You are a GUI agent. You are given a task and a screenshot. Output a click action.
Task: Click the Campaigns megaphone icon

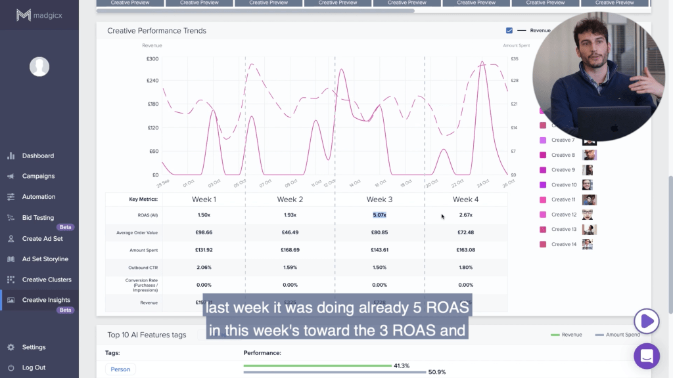[11, 177]
